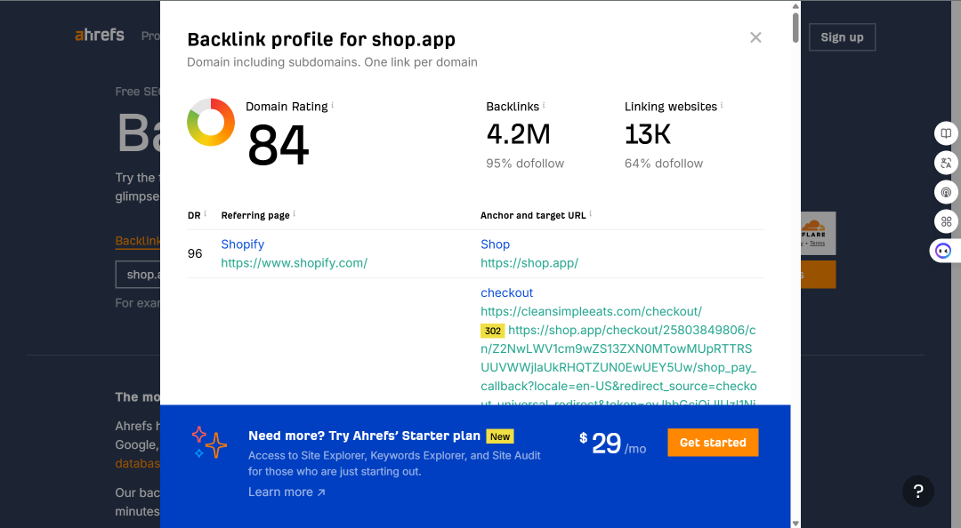The image size is (961, 528).
Task: Open the https://www.shopify.com/ URL link
Action: point(295,263)
